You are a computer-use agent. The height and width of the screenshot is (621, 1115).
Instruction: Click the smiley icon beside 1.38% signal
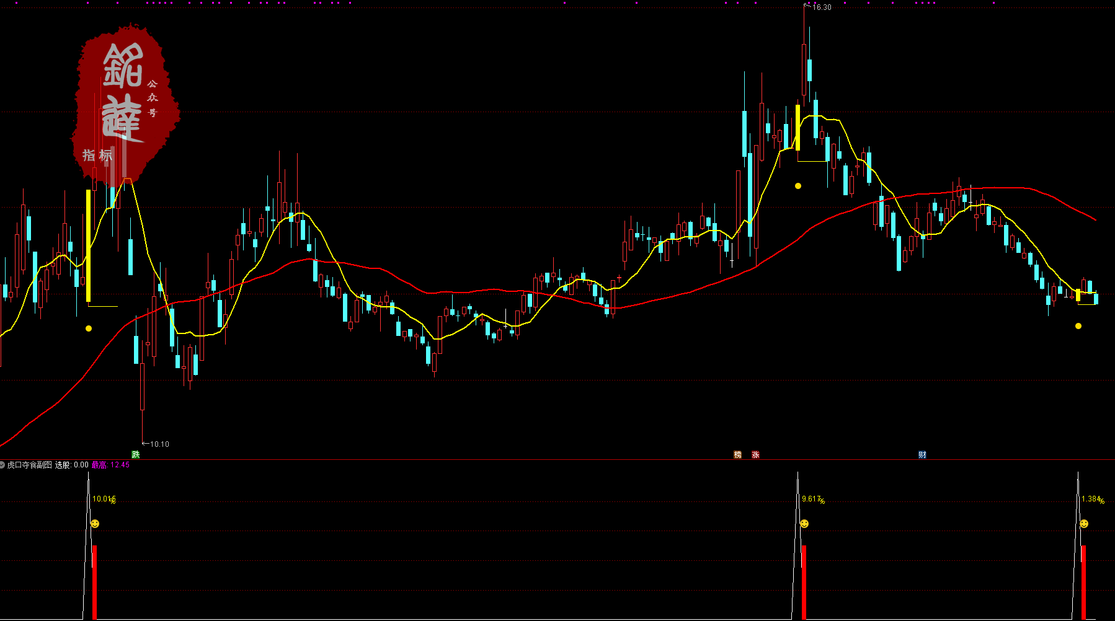pyautogui.click(x=1084, y=524)
